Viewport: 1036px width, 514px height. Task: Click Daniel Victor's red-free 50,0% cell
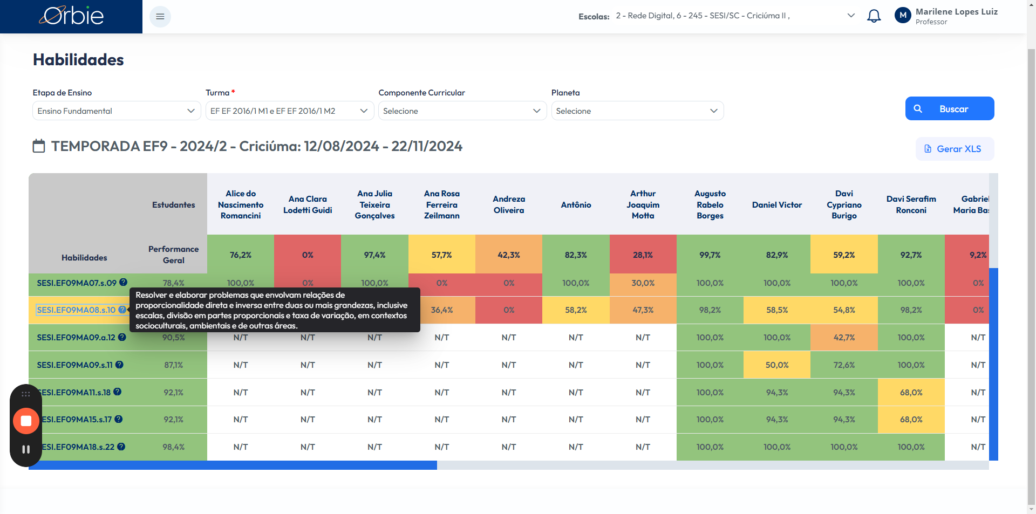pyautogui.click(x=776, y=365)
